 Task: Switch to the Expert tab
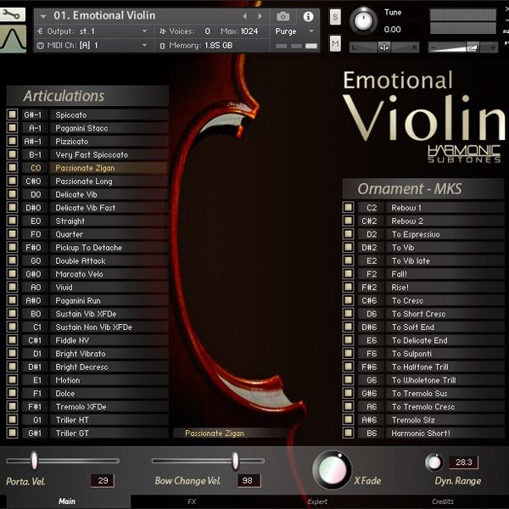coord(317,501)
